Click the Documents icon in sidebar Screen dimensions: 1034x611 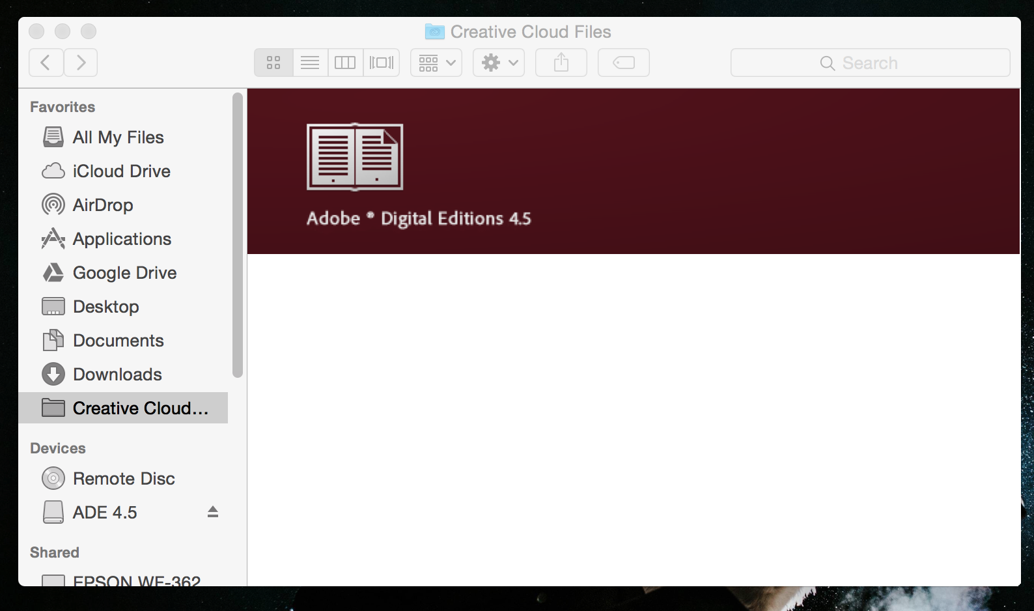(53, 341)
